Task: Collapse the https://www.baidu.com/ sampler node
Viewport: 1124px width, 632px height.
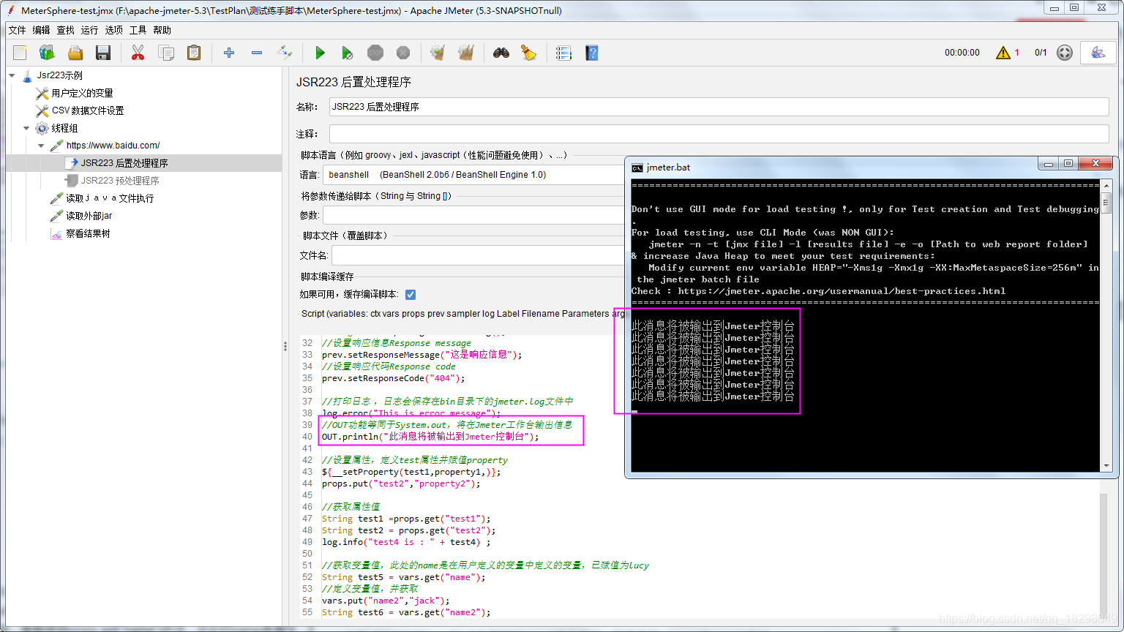Action: coord(42,145)
